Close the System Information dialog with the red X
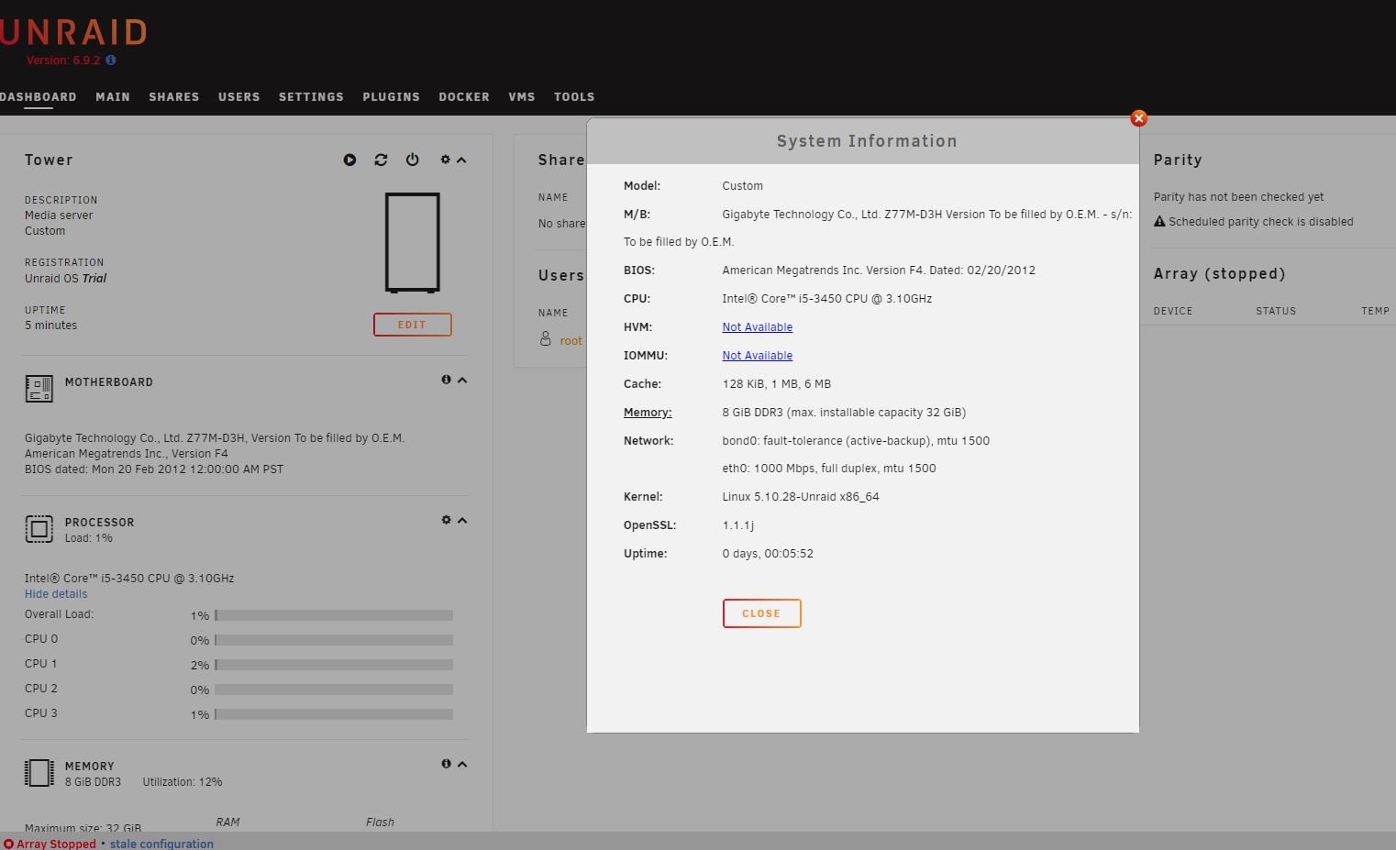This screenshot has width=1396, height=850. (x=1138, y=118)
